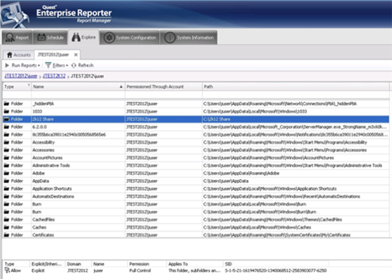This screenshot has width=392, height=279.
Task: Sort by the Name column header
Action: (78, 86)
